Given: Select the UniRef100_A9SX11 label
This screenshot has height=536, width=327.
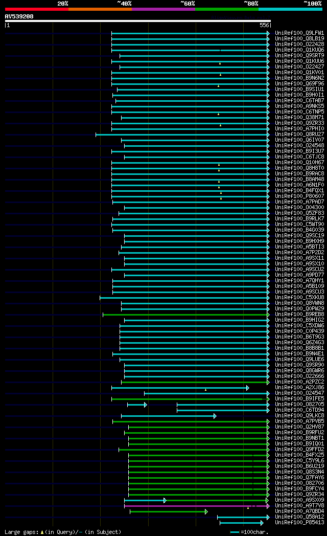Looking at the screenshot, I should (299, 258).
